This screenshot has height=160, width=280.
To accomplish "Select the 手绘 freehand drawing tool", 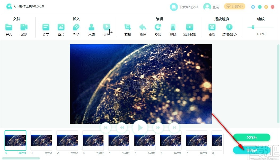I will 76,27.
